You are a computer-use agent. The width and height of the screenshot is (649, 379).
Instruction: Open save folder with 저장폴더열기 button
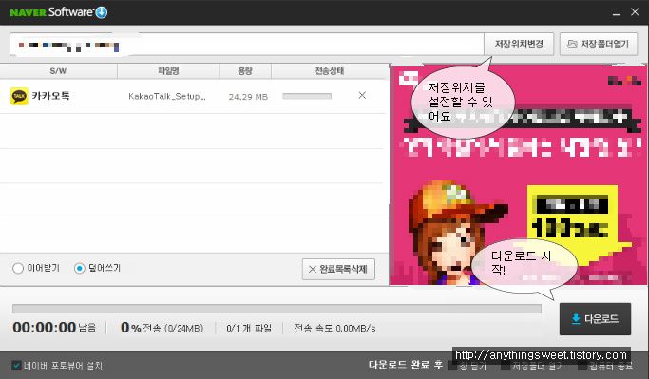click(x=599, y=45)
